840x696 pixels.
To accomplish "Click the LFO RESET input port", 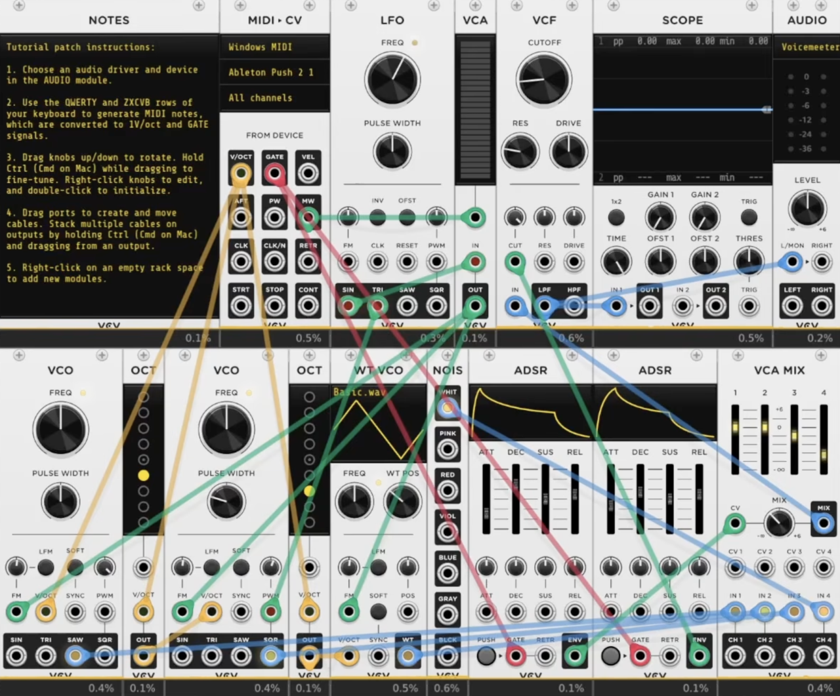I will click(x=407, y=262).
